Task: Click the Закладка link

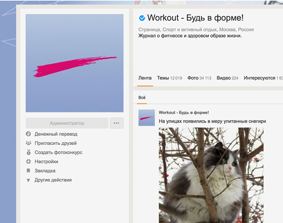Action: coord(45,171)
